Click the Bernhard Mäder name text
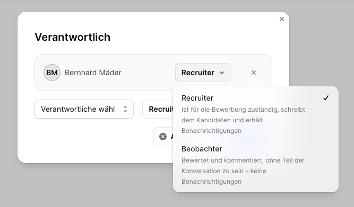This screenshot has height=207, width=354. click(x=93, y=73)
